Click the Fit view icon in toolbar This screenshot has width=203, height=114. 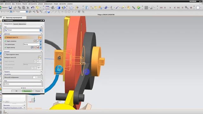click(47, 8)
